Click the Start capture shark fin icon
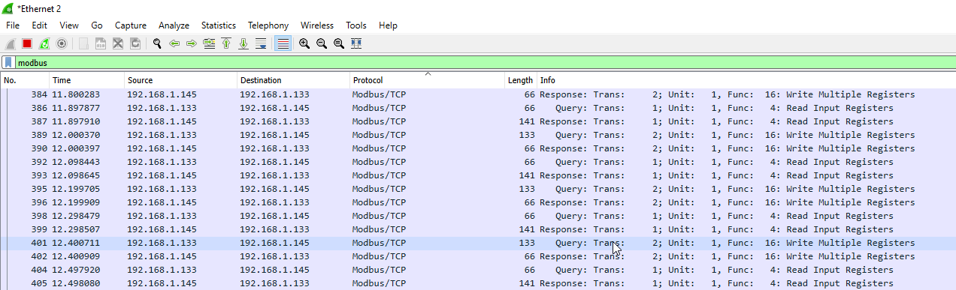 pos(11,43)
